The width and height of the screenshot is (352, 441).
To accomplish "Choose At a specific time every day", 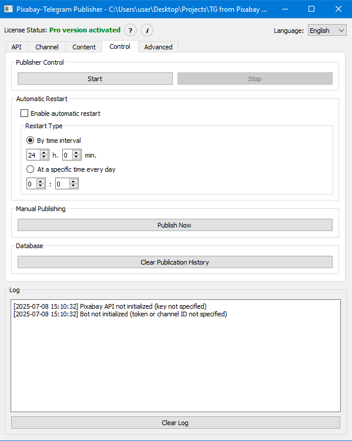I will point(30,169).
